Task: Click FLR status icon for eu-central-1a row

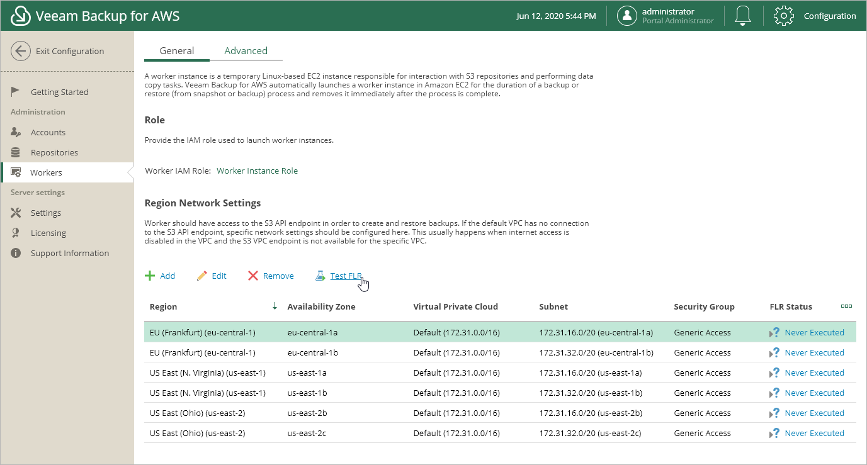Action: pos(775,332)
